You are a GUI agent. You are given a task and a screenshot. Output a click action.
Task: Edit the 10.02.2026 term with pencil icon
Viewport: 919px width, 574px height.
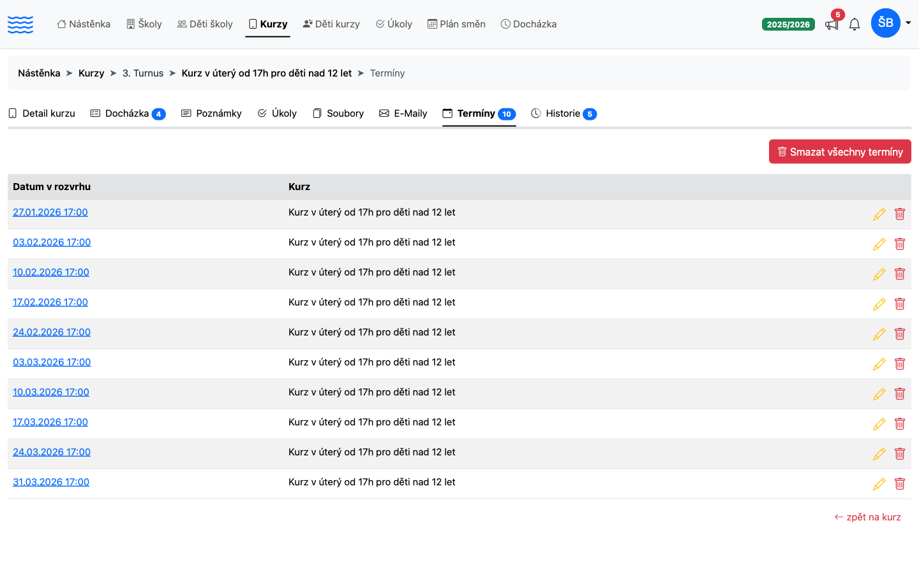pyautogui.click(x=879, y=274)
